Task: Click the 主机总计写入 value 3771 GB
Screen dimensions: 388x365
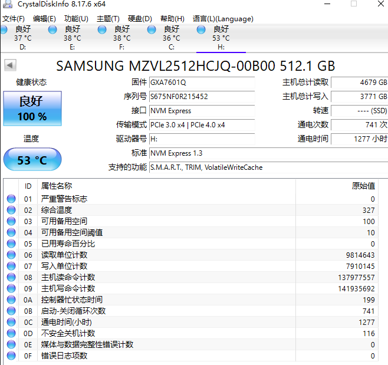Action: pyautogui.click(x=360, y=96)
